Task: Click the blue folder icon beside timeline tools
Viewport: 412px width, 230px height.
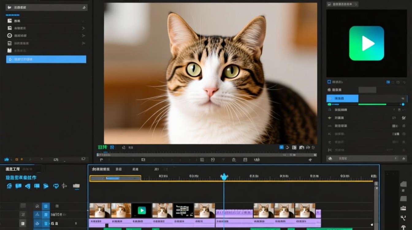Action: point(76,186)
